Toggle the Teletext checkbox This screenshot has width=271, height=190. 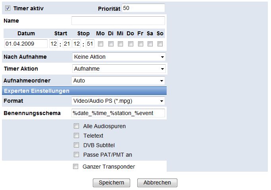[x=76, y=136]
